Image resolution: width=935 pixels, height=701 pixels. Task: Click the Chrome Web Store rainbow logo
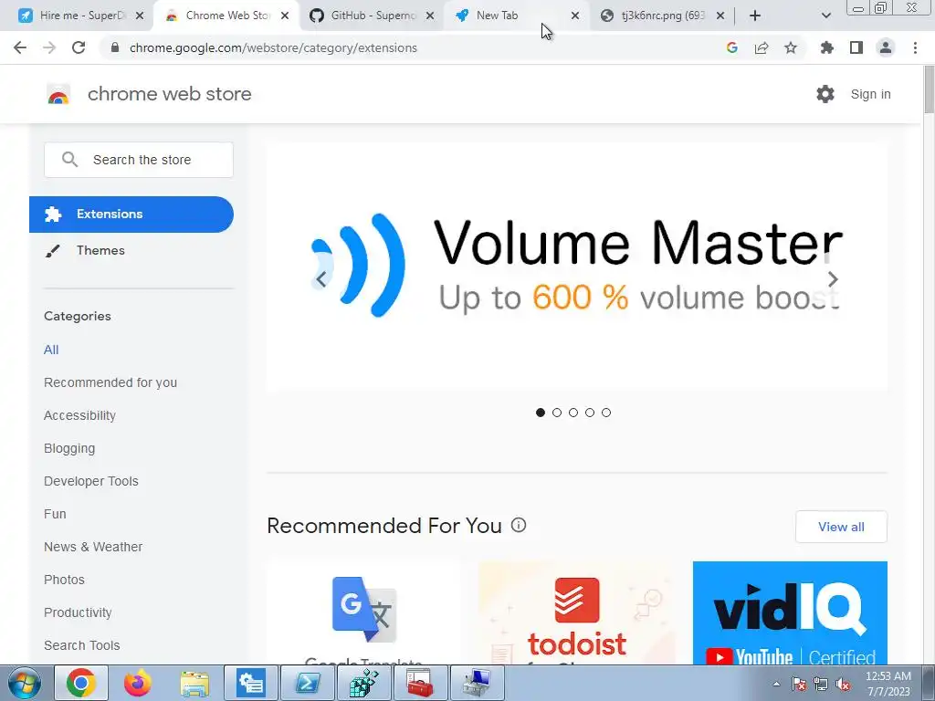pos(58,94)
